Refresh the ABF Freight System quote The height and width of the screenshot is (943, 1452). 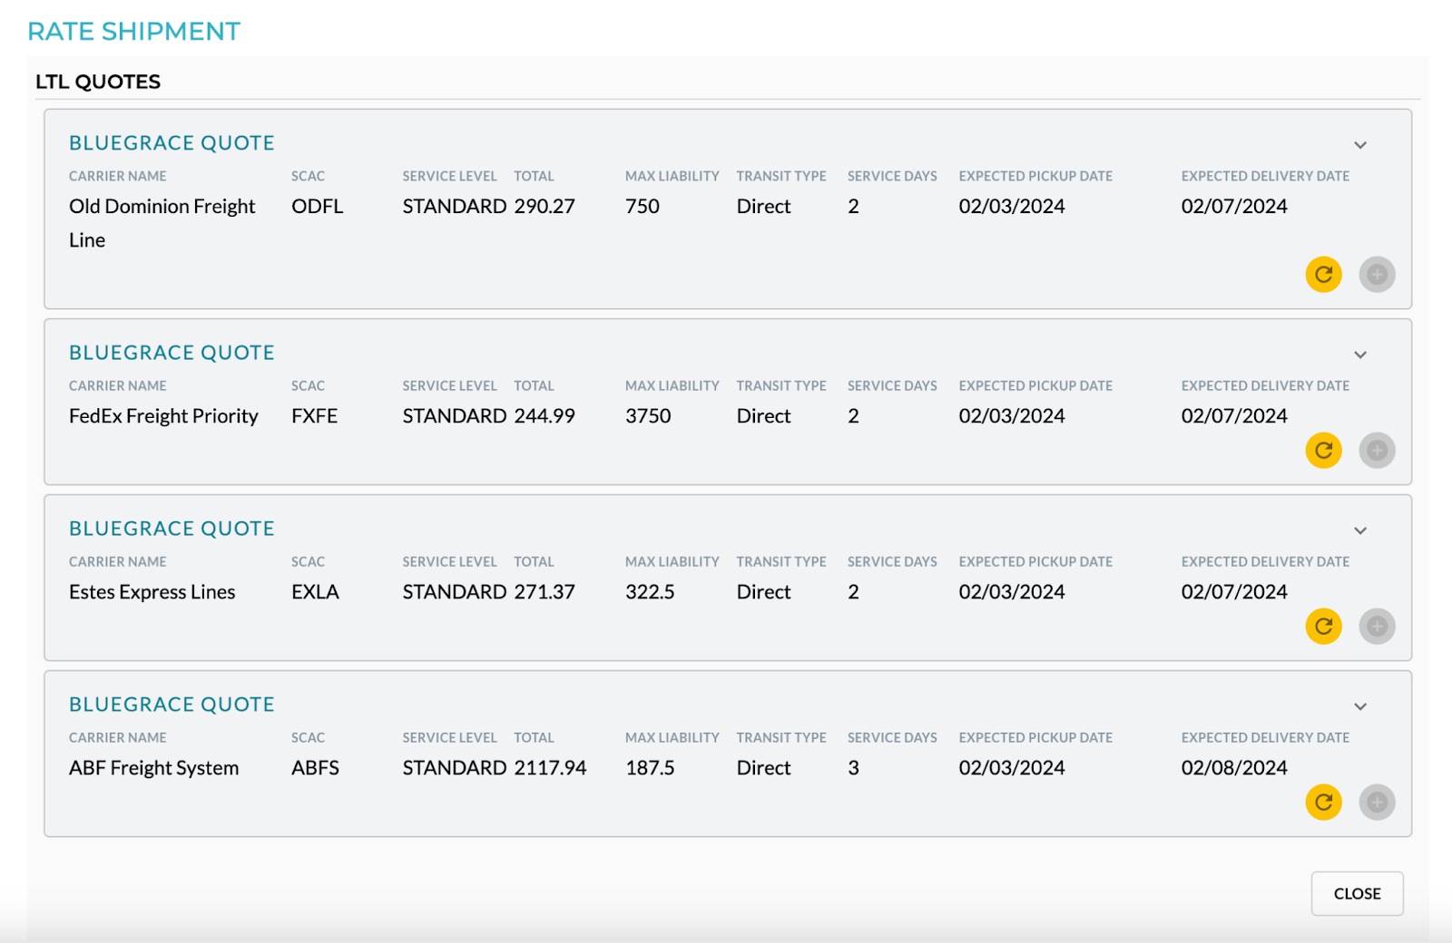point(1323,802)
